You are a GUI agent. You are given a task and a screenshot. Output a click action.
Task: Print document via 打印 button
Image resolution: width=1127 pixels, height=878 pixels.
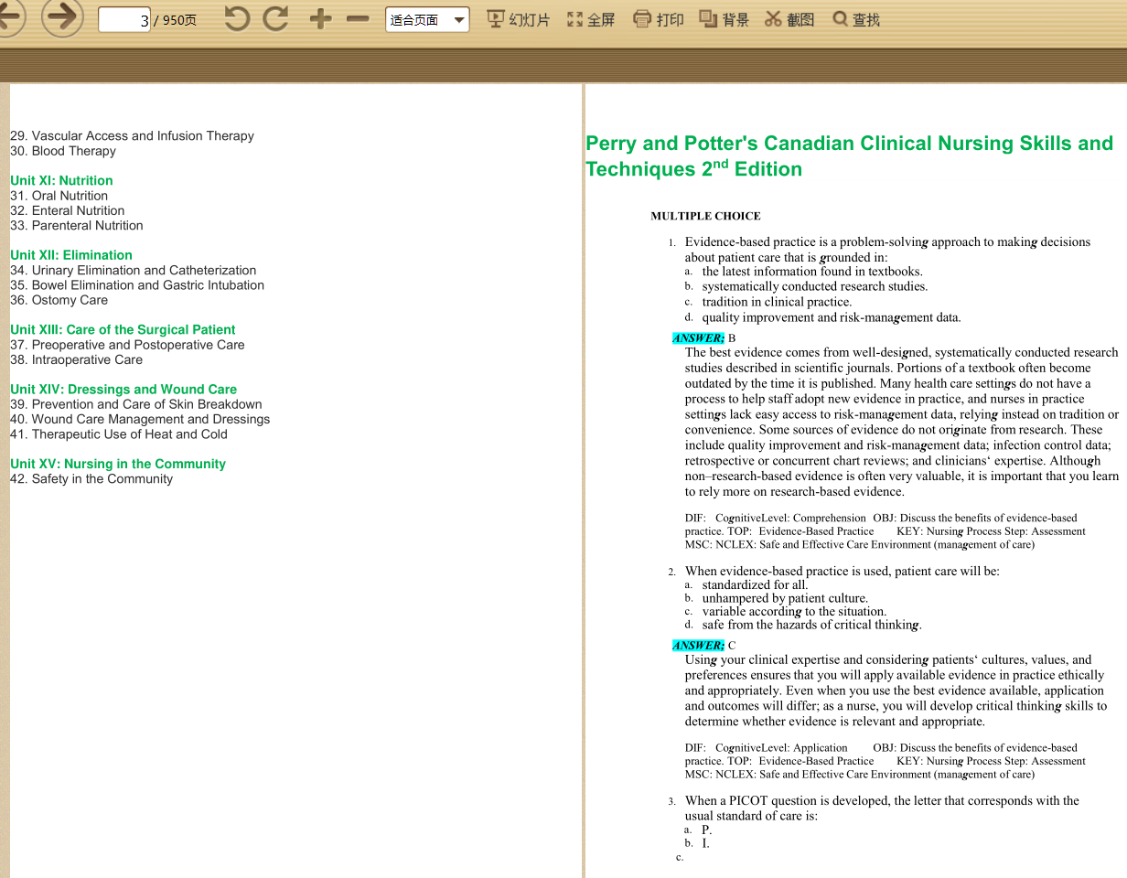point(659,19)
